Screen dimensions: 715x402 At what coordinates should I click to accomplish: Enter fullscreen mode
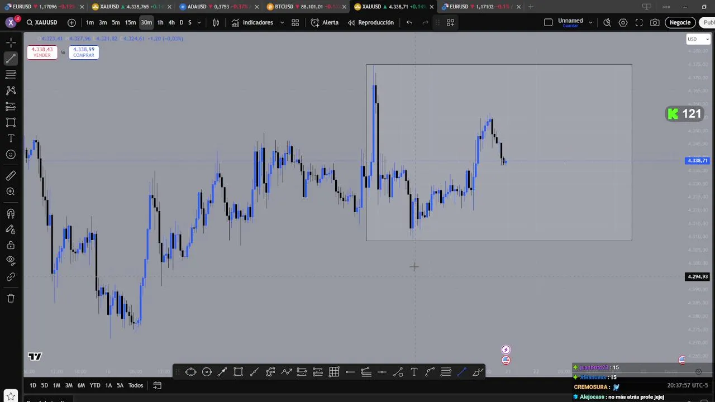[639, 22]
